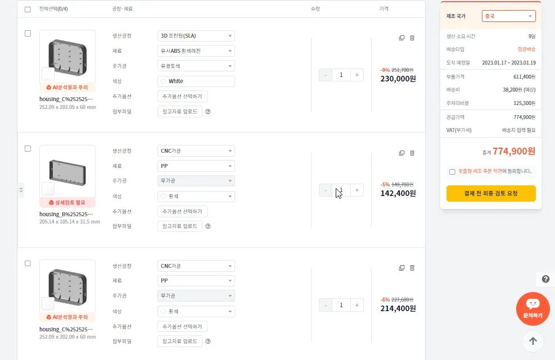This screenshot has height=360, width=555.
Task: Click 항공배송 shipping type text
Action: pyautogui.click(x=526, y=49)
